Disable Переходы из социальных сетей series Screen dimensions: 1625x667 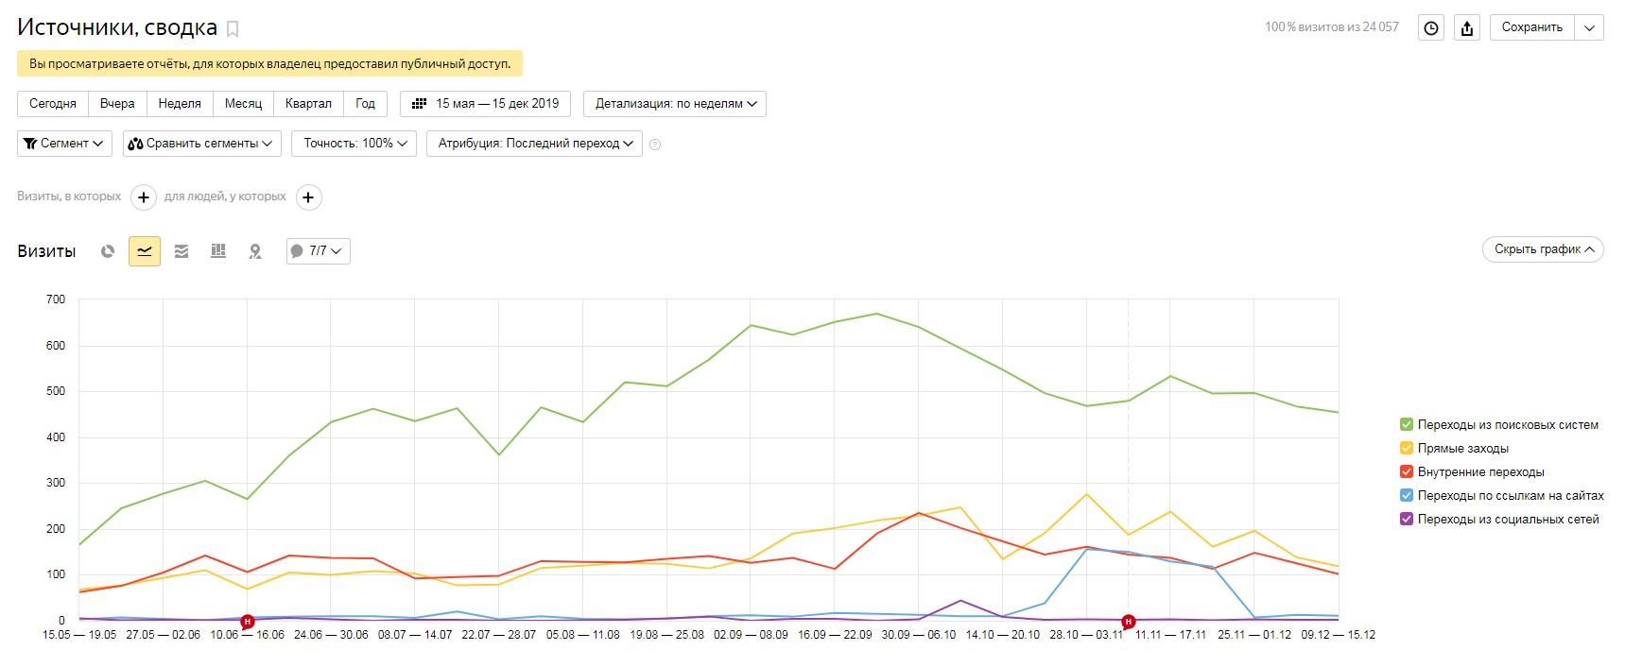[1407, 520]
